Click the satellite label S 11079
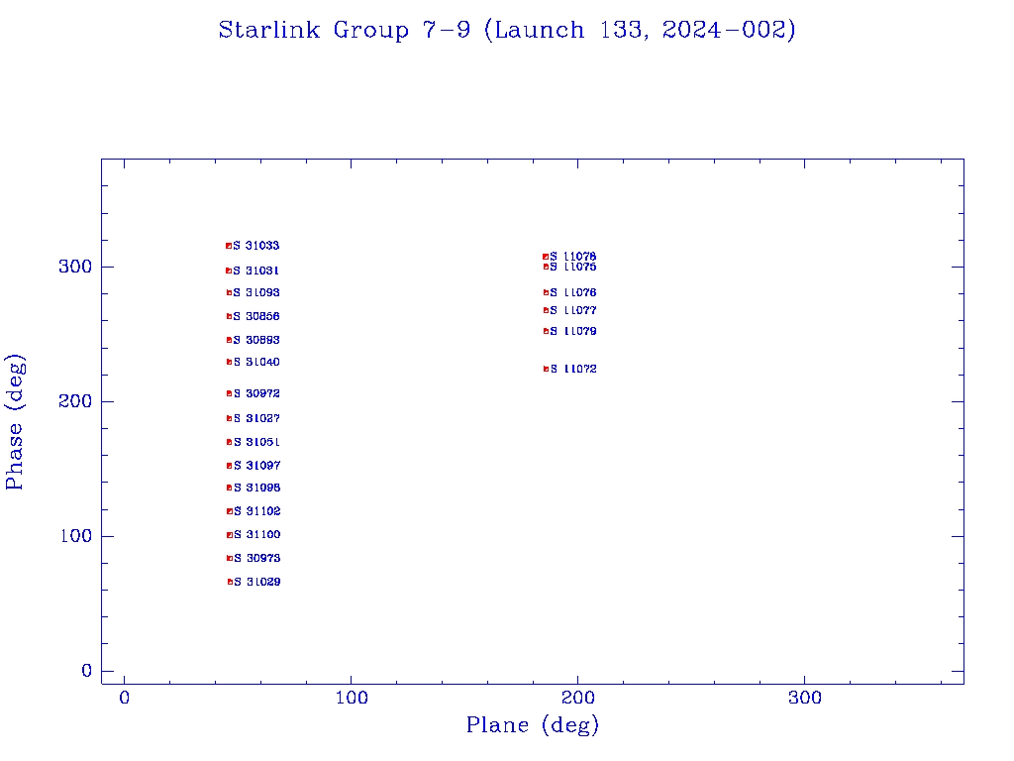The width and height of the screenshot is (1014, 761). tap(573, 331)
